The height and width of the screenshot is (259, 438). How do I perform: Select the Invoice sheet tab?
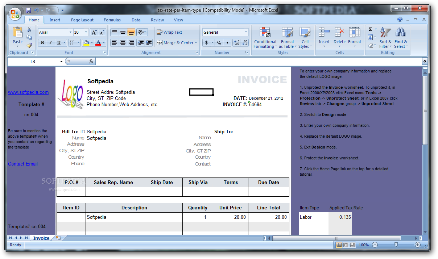click(41, 238)
